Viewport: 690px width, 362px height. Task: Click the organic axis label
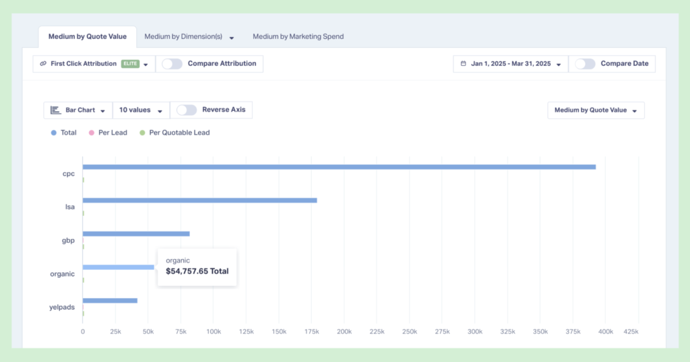coord(63,274)
